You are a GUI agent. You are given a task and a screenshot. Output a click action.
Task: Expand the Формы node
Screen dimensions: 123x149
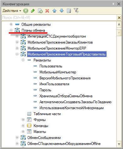[23, 120]
